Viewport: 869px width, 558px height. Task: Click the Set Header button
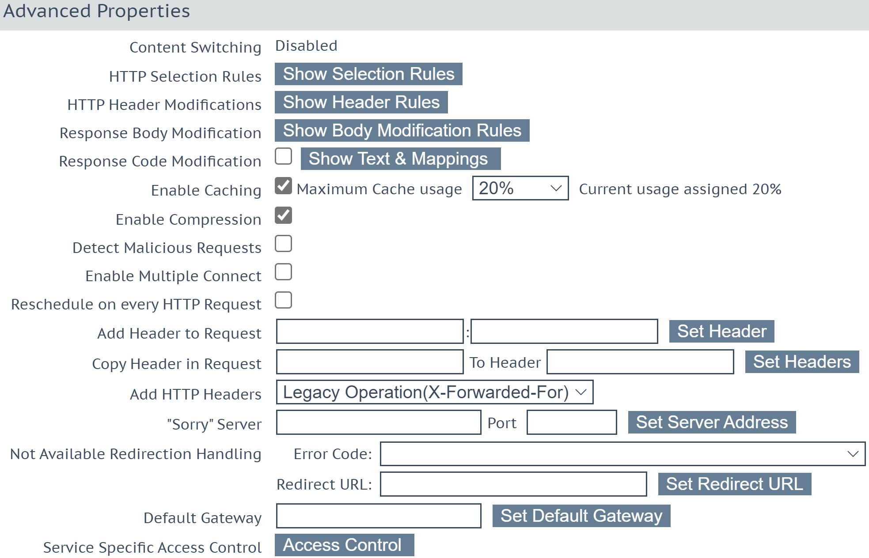pyautogui.click(x=722, y=331)
